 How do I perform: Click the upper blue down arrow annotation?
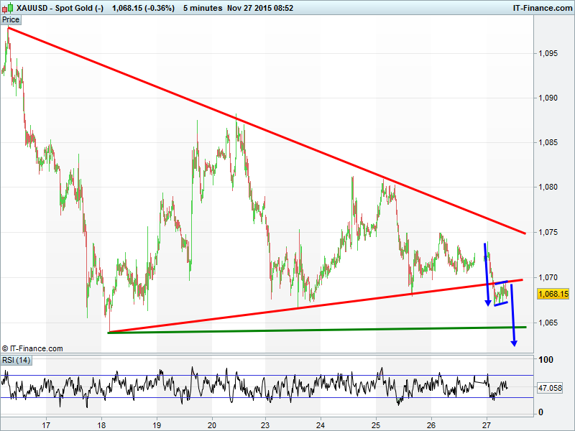487,273
